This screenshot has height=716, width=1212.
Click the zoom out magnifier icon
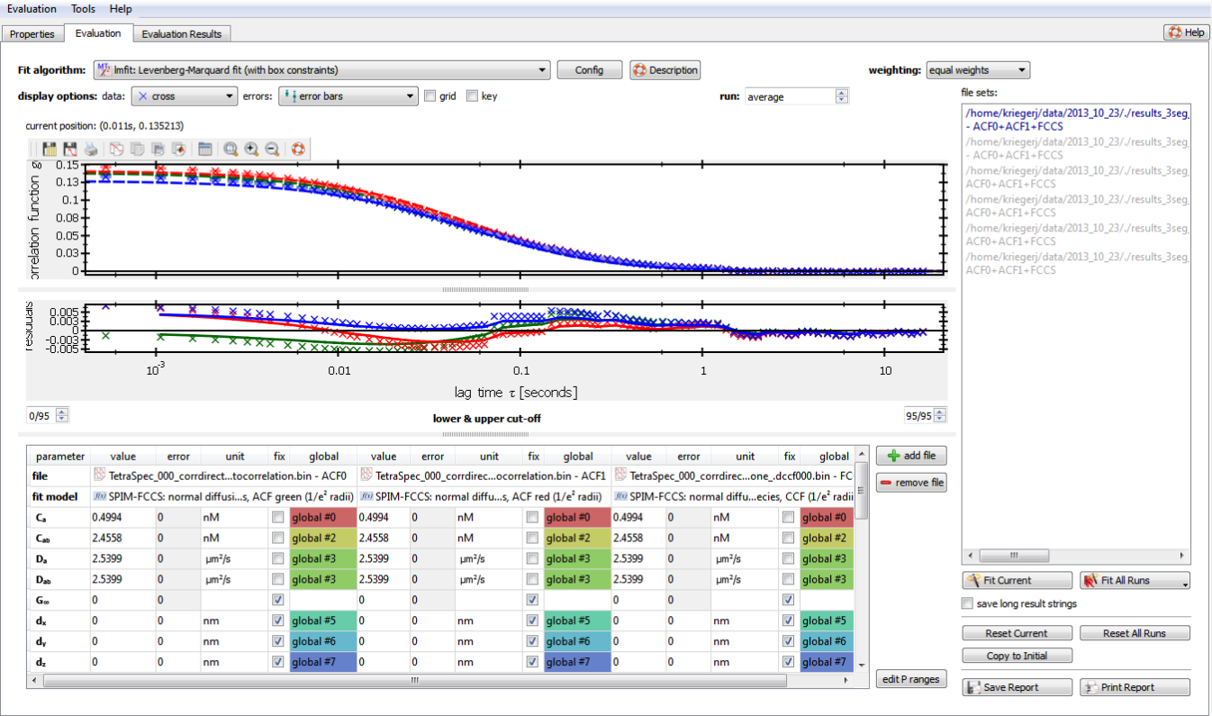point(271,150)
